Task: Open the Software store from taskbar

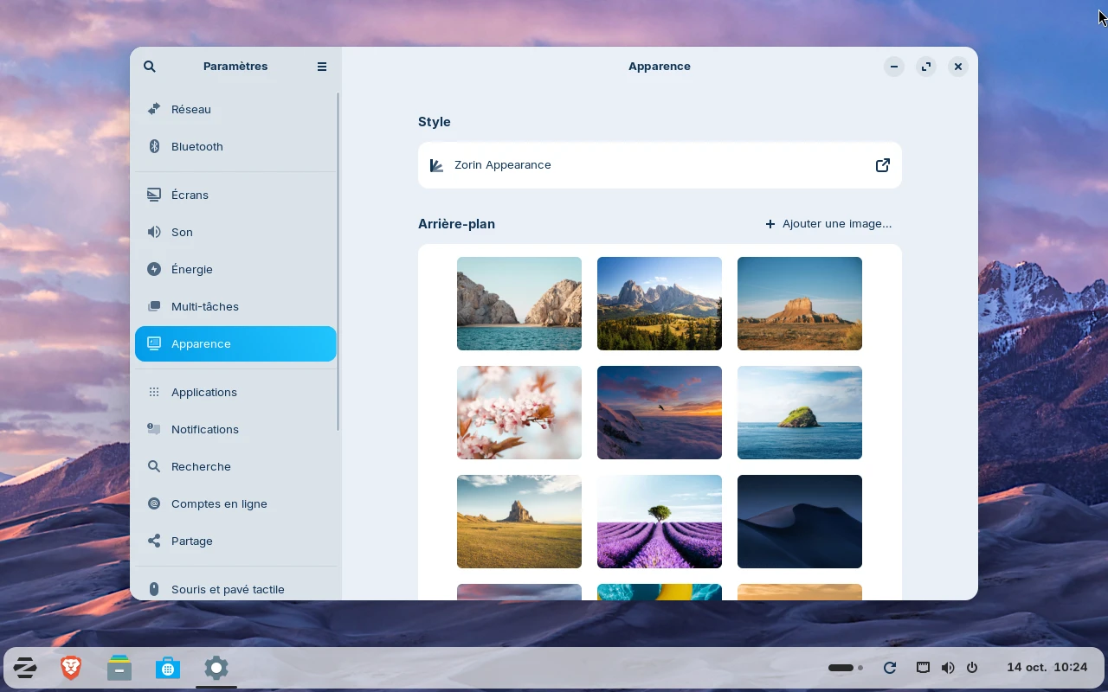Action: click(168, 668)
